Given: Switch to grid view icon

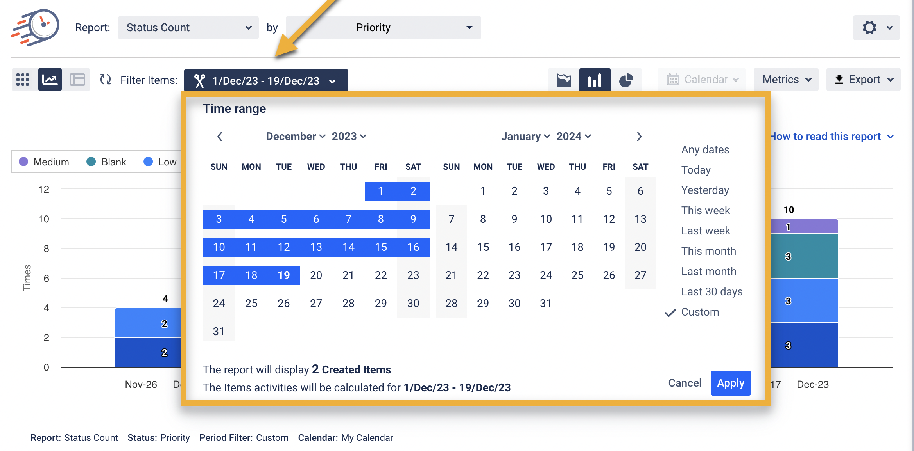Looking at the screenshot, I should point(23,80).
